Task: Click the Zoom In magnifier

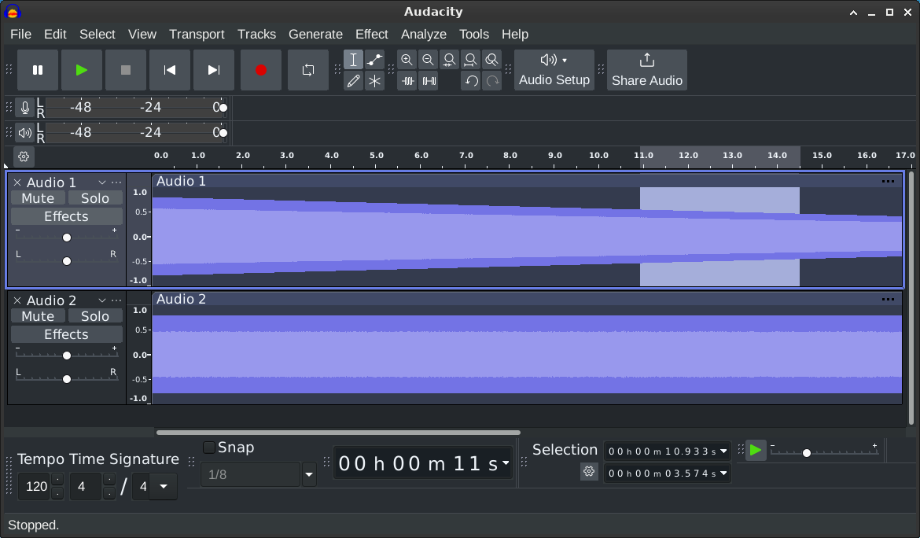Action: (407, 59)
